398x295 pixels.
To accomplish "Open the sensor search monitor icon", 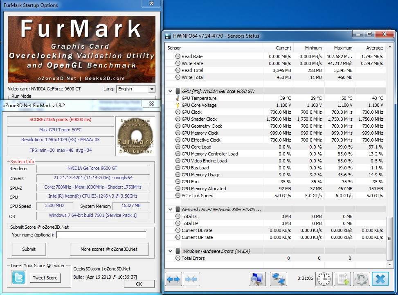I will click(257, 279).
